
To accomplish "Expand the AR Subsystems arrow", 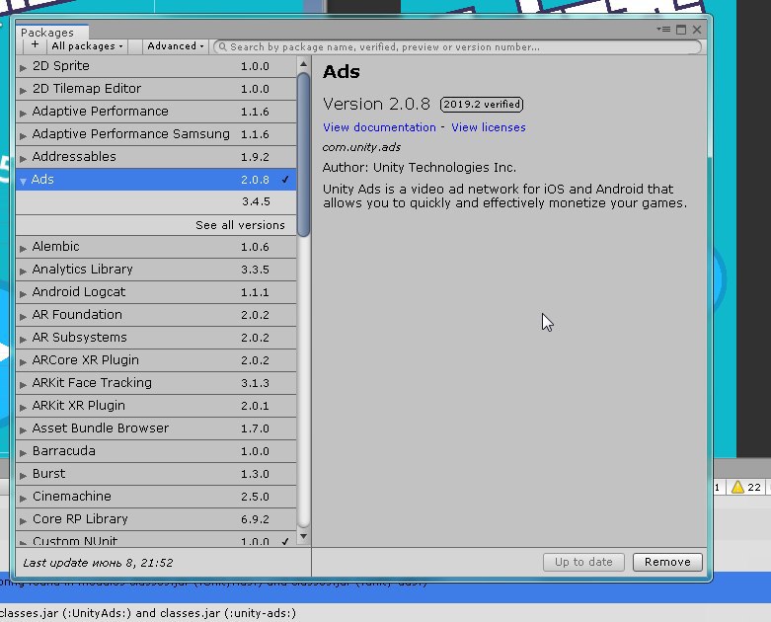I will 23,339.
